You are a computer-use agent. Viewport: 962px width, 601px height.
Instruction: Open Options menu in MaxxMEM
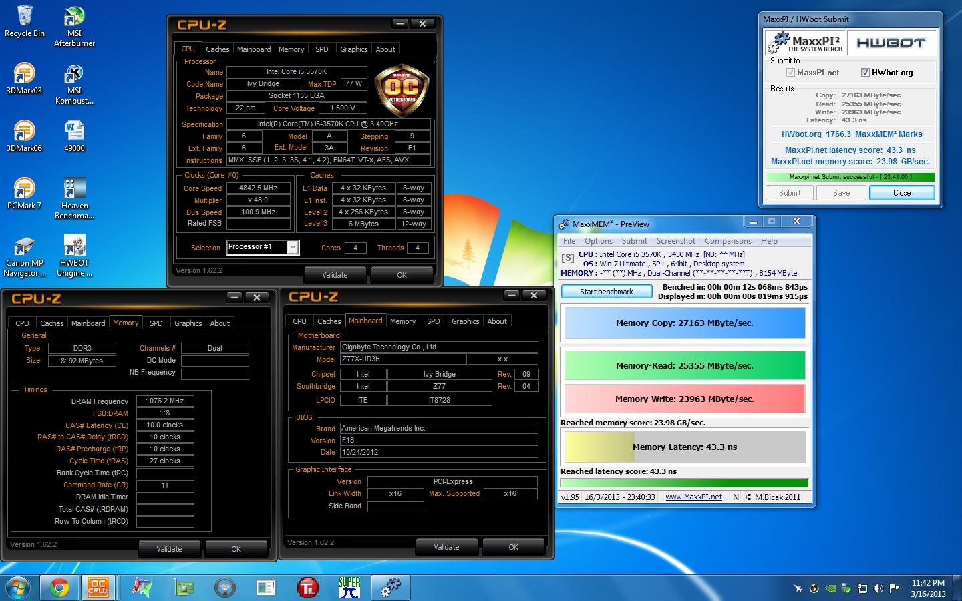pos(599,241)
